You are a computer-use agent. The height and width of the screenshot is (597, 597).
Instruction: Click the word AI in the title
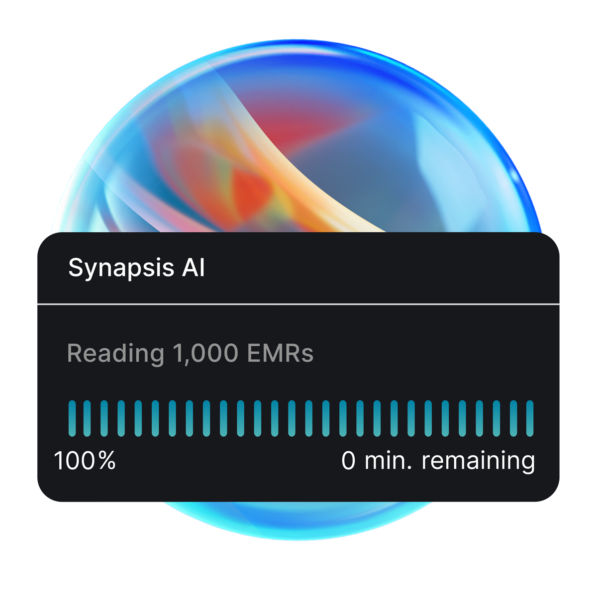pyautogui.click(x=194, y=268)
